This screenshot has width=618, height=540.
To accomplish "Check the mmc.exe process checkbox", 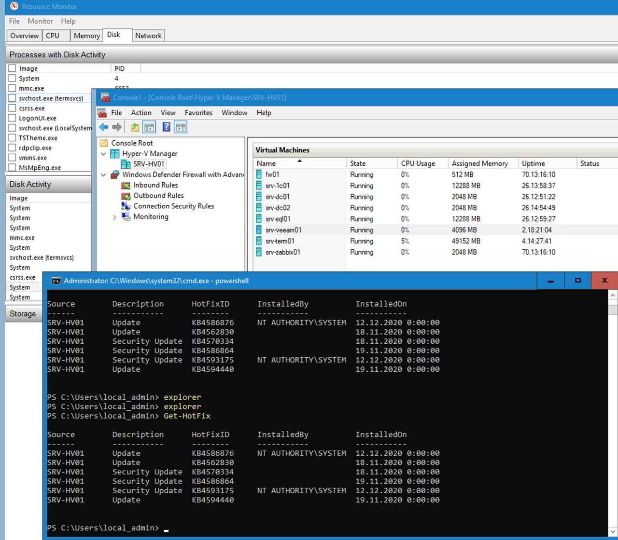I will coord(13,88).
